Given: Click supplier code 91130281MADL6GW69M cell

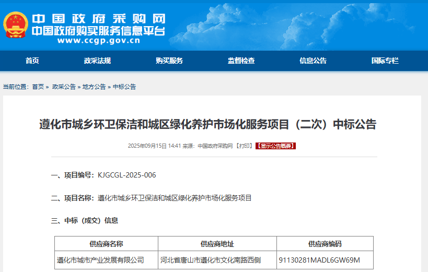Looking at the screenshot, I should (x=319, y=260).
